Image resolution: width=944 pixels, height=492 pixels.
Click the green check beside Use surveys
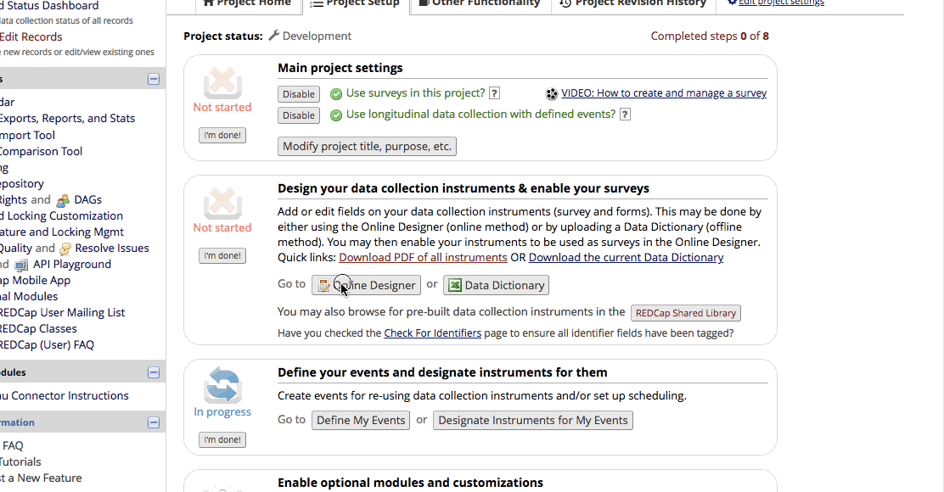click(x=336, y=94)
